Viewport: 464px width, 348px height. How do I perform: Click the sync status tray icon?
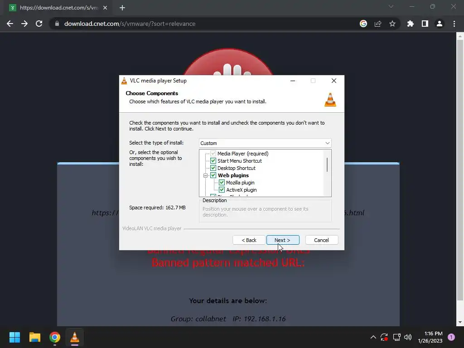tap(384, 337)
